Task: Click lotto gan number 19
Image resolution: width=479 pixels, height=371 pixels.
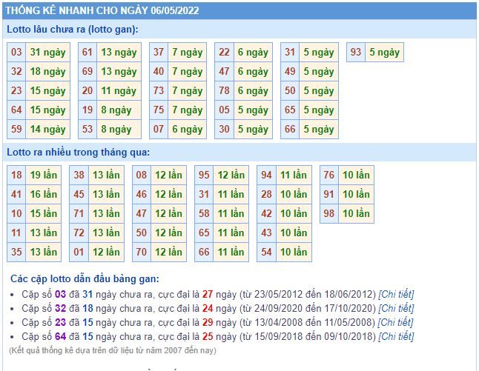Action: click(87, 110)
